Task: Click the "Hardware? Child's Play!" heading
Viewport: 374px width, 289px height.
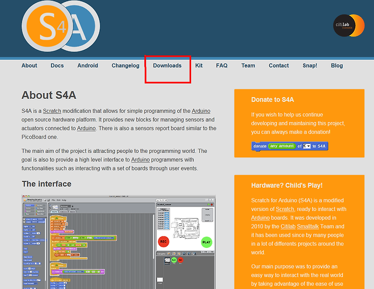Action: 287,186
